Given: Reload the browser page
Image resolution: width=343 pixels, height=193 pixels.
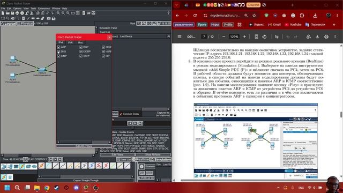Looking at the screenshot, I should click(x=195, y=16).
